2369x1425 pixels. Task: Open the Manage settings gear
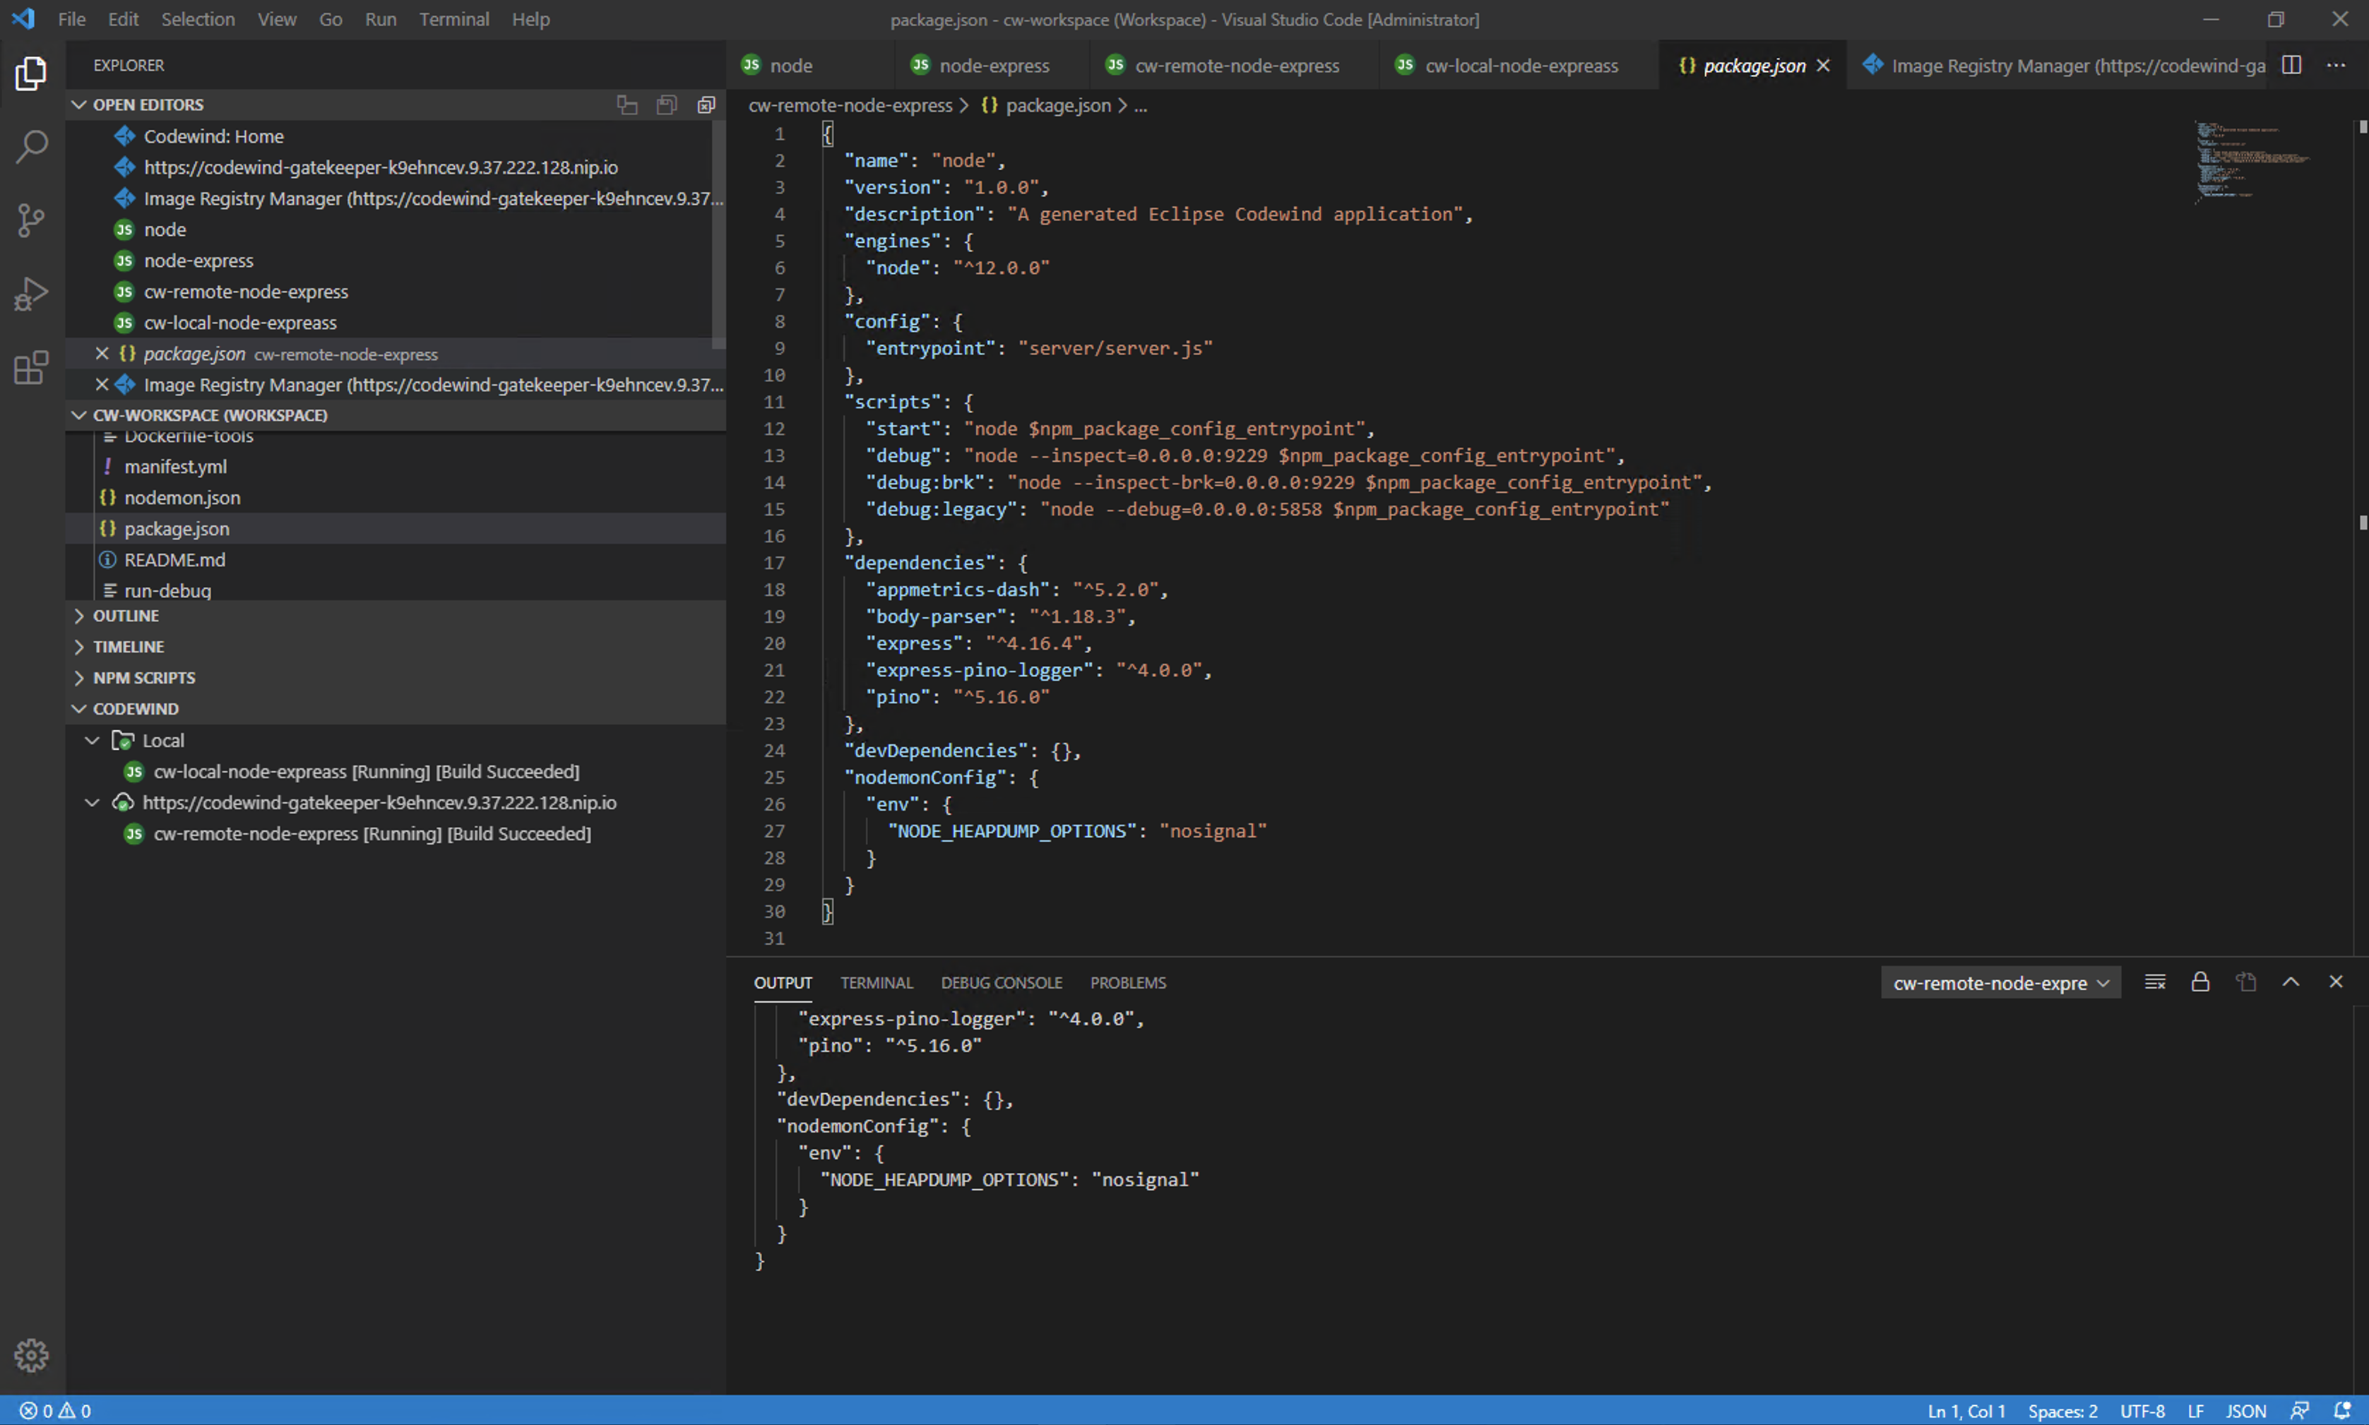point(32,1355)
